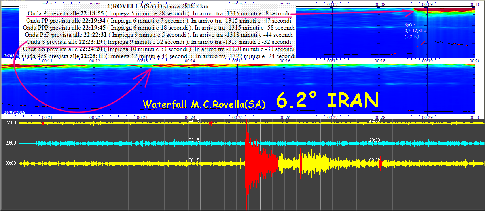The height and width of the screenshot is (211, 485).
Task: Click the 23:30 marker on the cyan trace
Action: pyautogui.click(x=375, y=140)
